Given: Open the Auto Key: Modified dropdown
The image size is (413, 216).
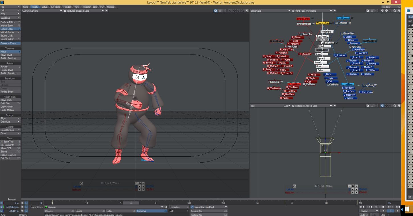Looking at the screenshot, I should pyautogui.click(x=210, y=207).
